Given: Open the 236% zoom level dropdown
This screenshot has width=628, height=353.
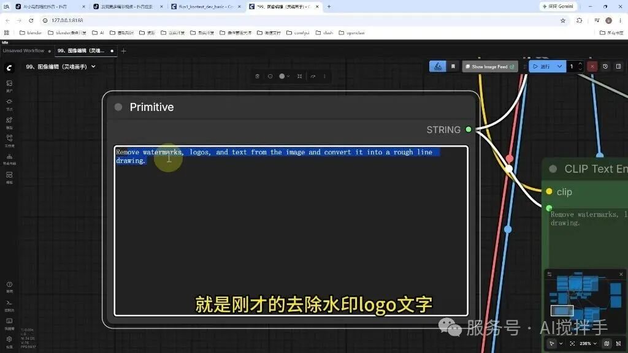Looking at the screenshot, I should pos(588,343).
